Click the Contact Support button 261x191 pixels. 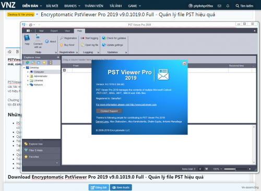tap(109, 111)
